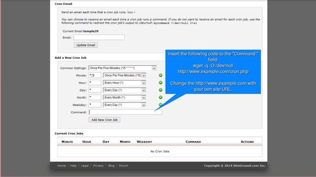Click the Update Email button

click(x=85, y=45)
